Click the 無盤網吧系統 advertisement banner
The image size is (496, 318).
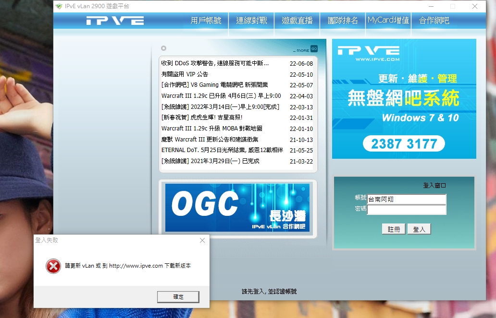(x=404, y=99)
